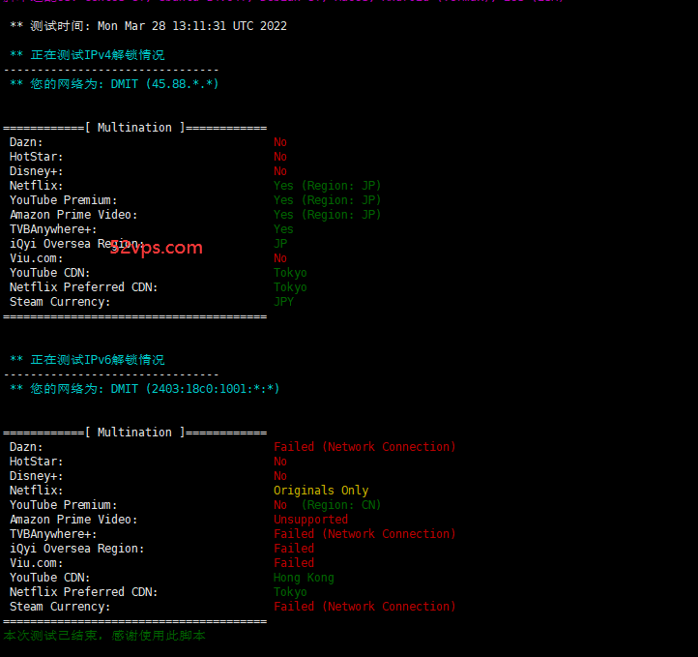Select the IPv6 network line DMIT (2403:18c0:1001:*:*)
The height and width of the screenshot is (657, 698).
tap(145, 388)
